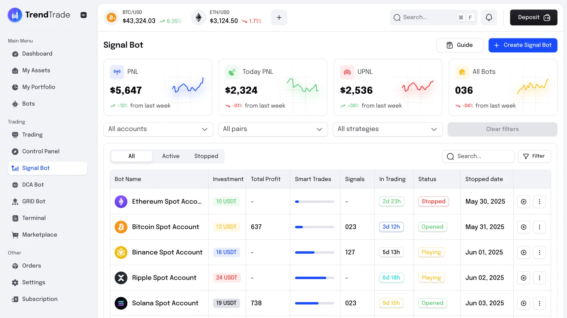Image resolution: width=567 pixels, height=318 pixels.
Task: Open the GRID Bot page
Action: 33,201
